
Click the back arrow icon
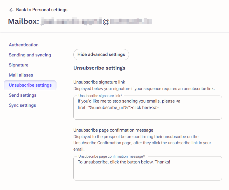pos(11,10)
